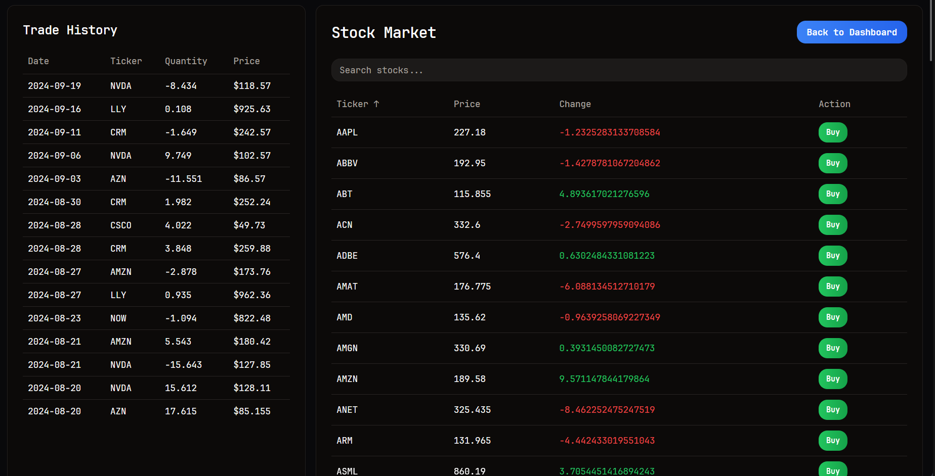Click the LLY trade price $925.63

(252, 109)
